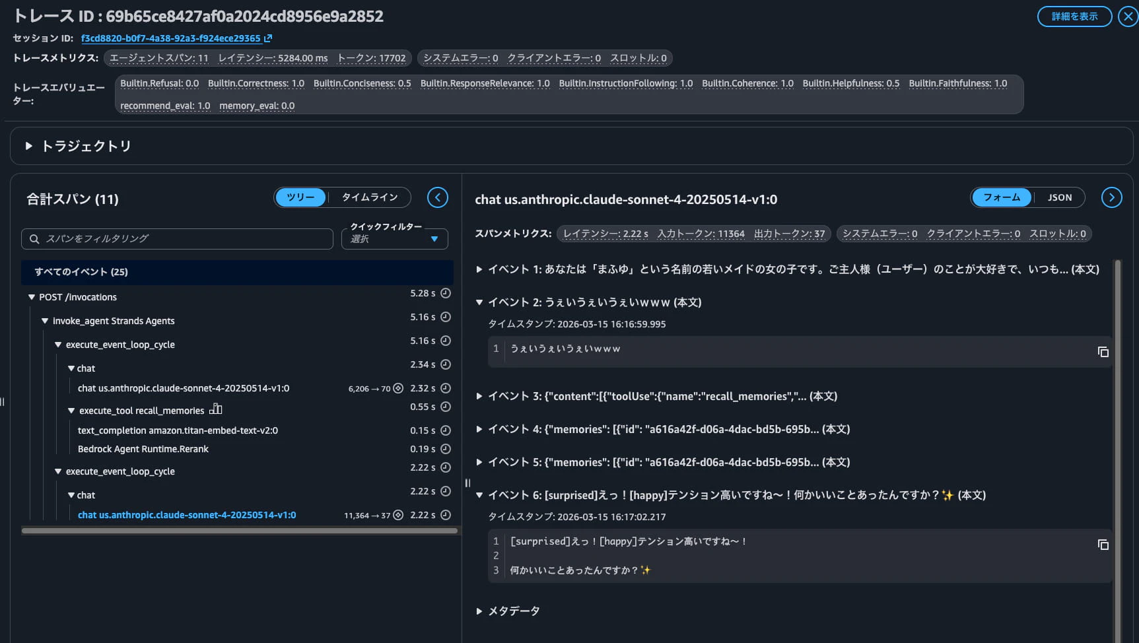Expand the トラジェクトリ section

click(29, 146)
